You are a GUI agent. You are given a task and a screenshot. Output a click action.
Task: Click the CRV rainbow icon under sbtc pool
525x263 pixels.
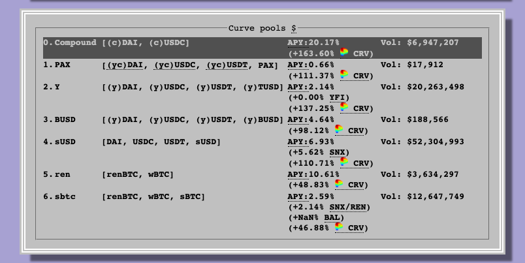pos(339,226)
